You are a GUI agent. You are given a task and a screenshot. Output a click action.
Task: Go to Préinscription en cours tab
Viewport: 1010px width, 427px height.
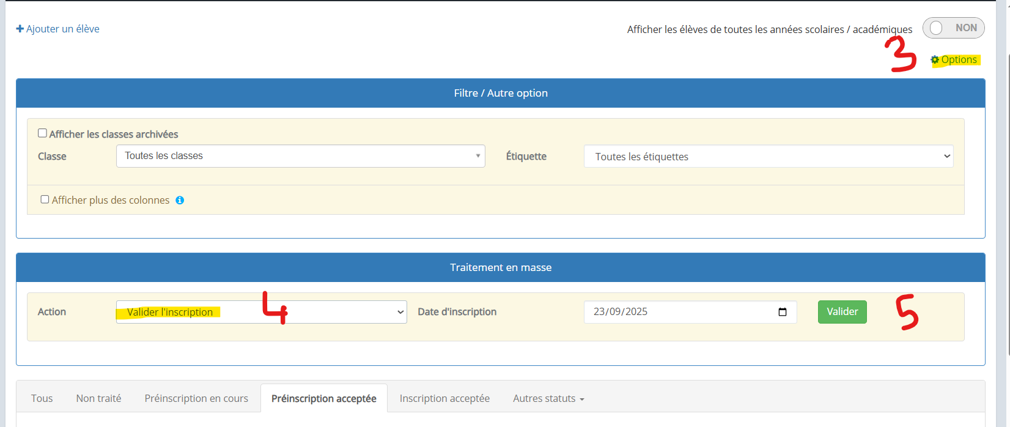[196, 399]
